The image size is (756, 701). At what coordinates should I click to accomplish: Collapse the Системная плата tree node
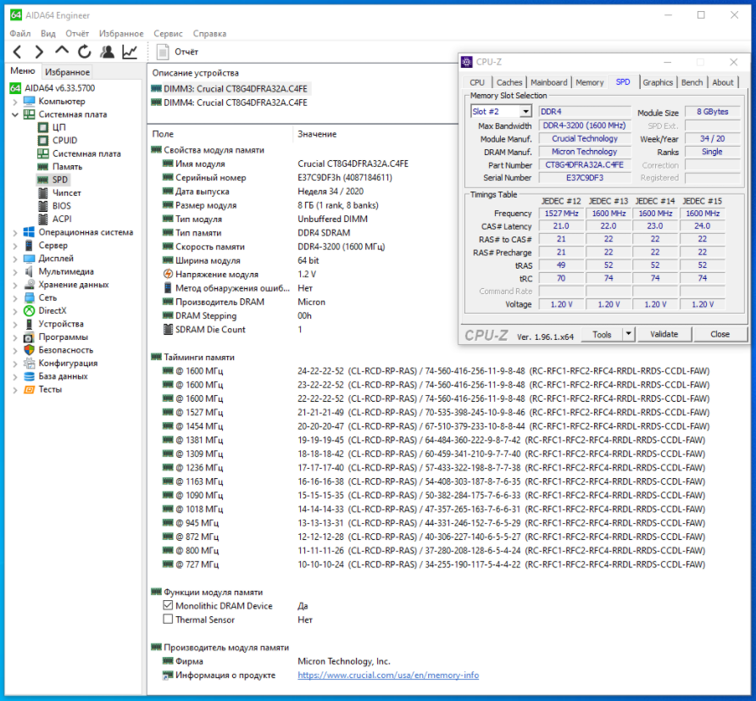14,114
